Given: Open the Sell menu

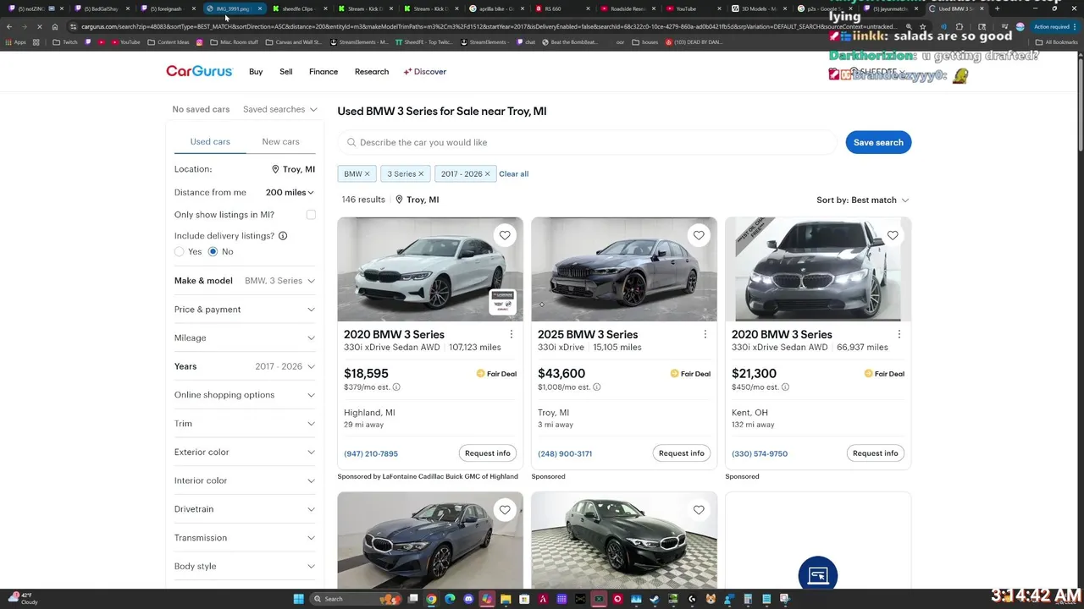Looking at the screenshot, I should coord(286,72).
